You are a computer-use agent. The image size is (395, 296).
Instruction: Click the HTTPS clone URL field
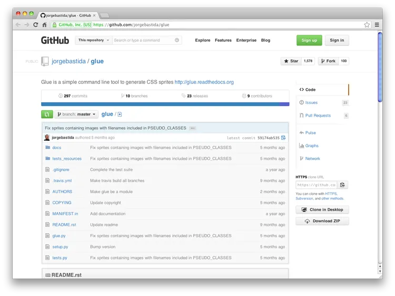click(317, 185)
